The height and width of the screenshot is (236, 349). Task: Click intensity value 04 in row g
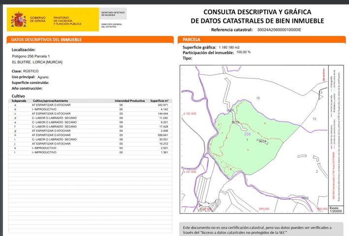point(121,131)
